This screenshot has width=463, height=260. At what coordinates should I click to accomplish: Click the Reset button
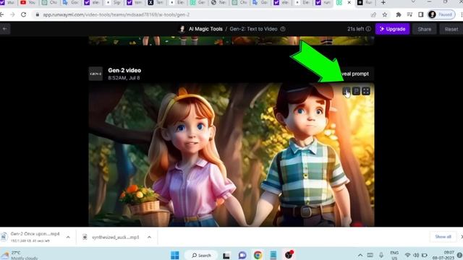coord(451,29)
